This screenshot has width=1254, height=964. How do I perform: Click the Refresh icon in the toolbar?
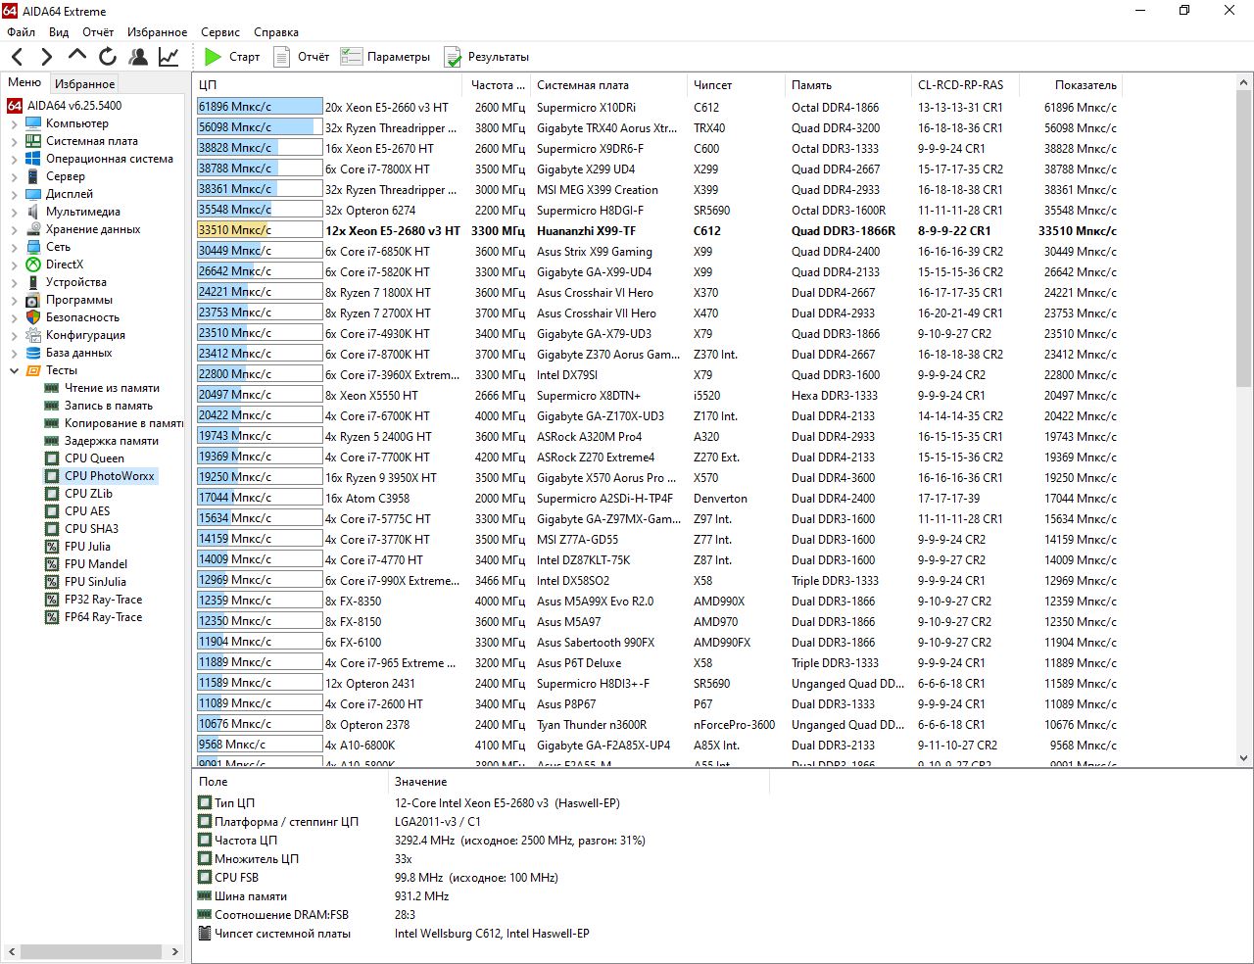coord(108,57)
